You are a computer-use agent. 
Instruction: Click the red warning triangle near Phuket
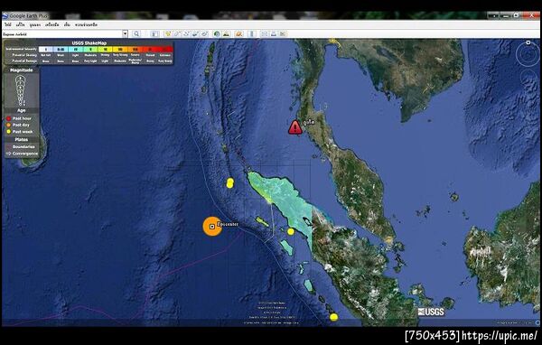click(x=294, y=127)
